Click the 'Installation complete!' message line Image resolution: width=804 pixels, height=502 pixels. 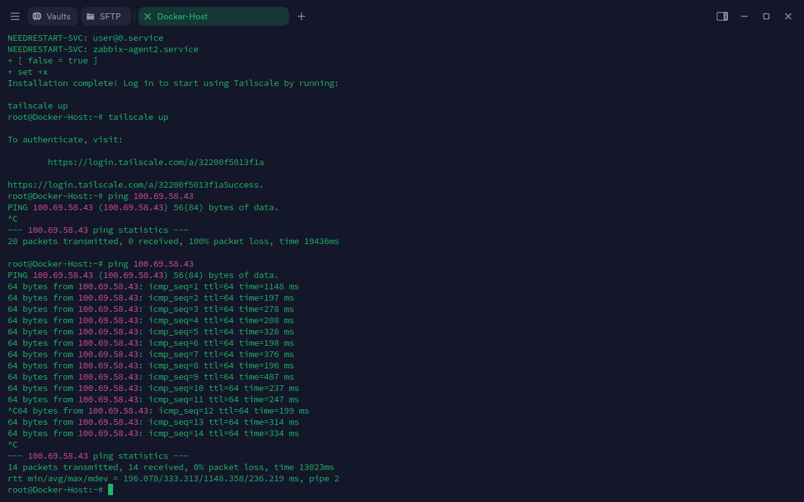[173, 83]
